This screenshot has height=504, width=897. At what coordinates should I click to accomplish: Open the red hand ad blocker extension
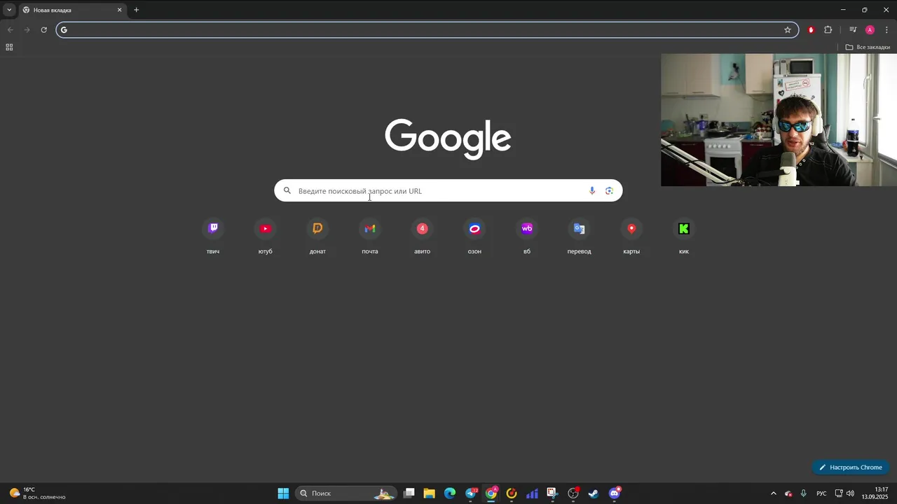(x=811, y=30)
